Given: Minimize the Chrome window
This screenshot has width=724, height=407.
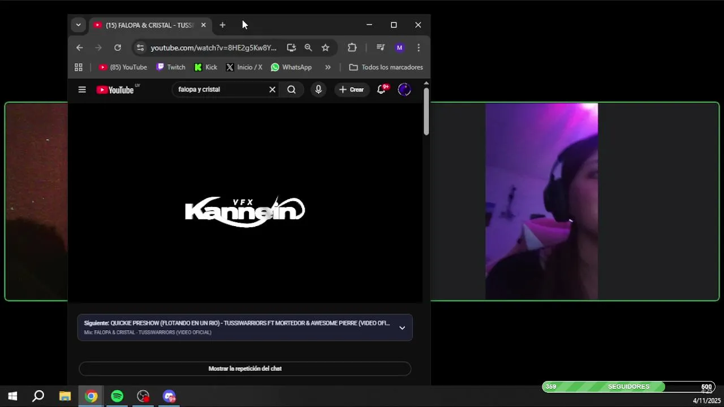Looking at the screenshot, I should pos(369,25).
